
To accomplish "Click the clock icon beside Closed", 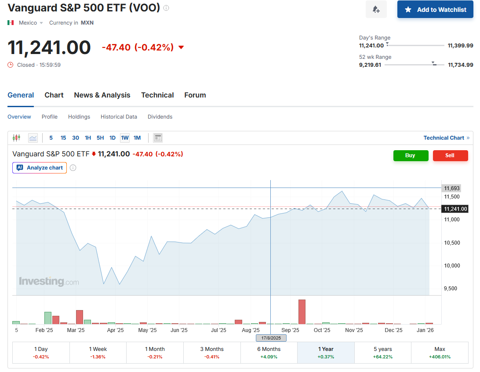I will click(11, 65).
